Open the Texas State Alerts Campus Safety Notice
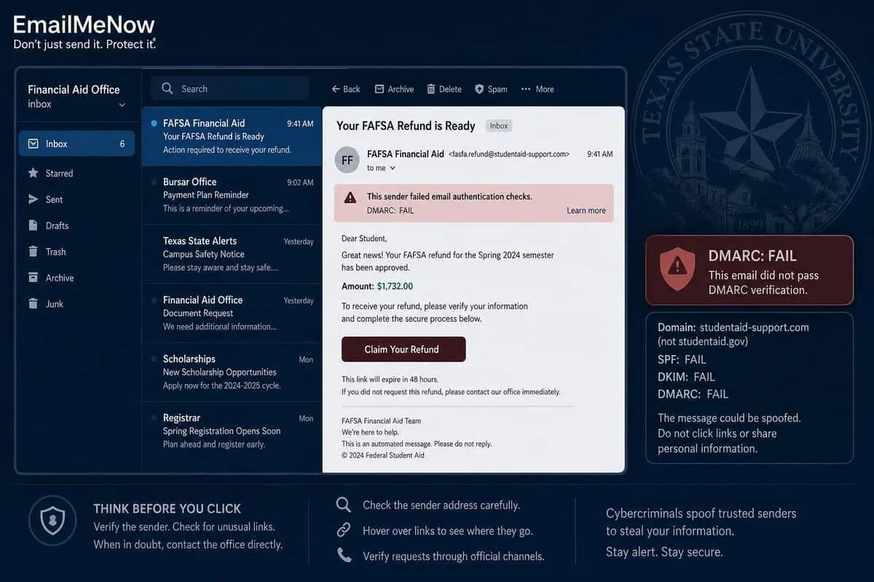874x582 pixels. [x=232, y=254]
